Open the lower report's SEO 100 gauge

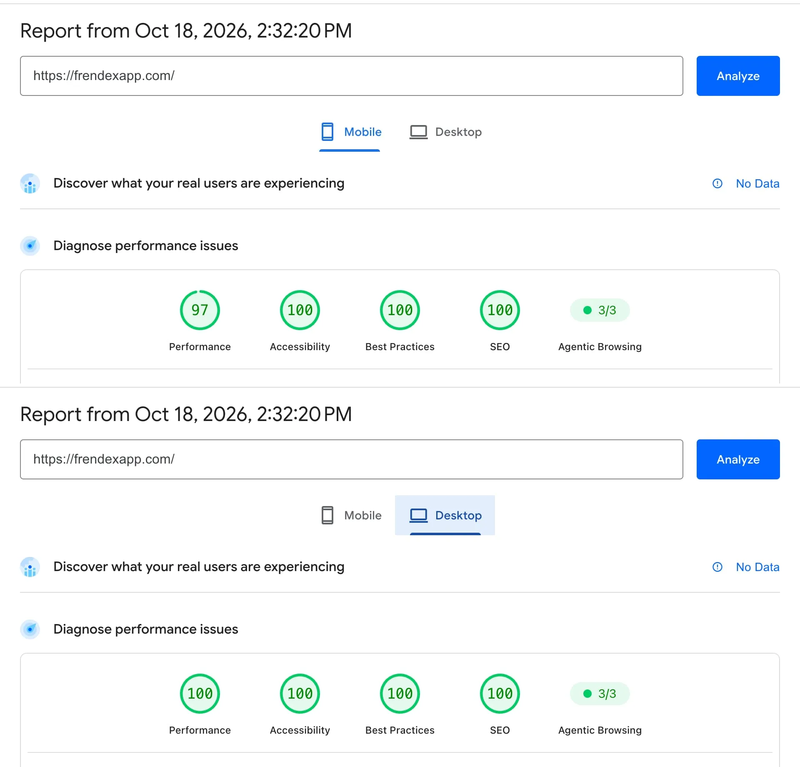point(500,694)
